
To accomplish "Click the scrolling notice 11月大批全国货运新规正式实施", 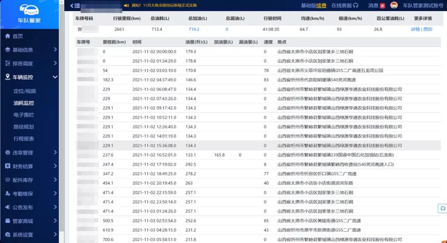I will point(170,5).
